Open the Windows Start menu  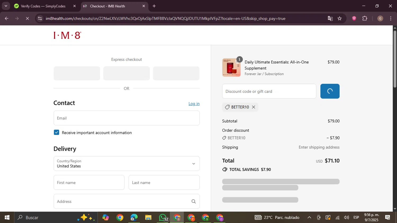[x=7, y=217]
